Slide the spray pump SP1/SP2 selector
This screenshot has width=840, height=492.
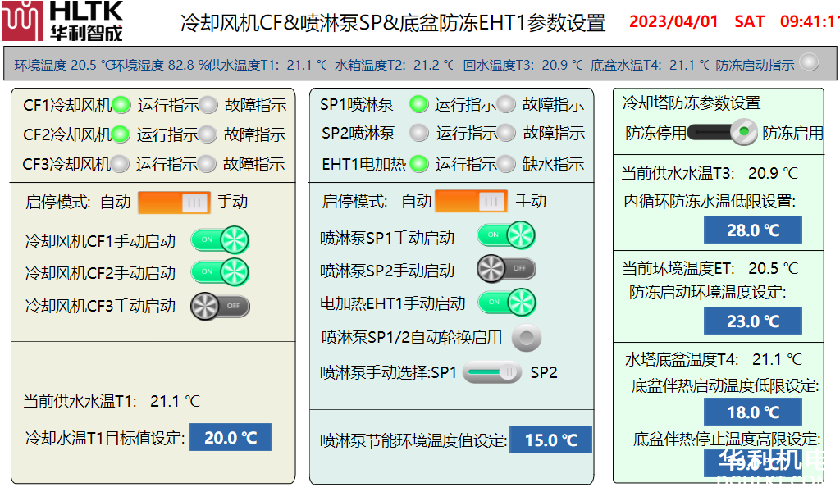pos(491,373)
